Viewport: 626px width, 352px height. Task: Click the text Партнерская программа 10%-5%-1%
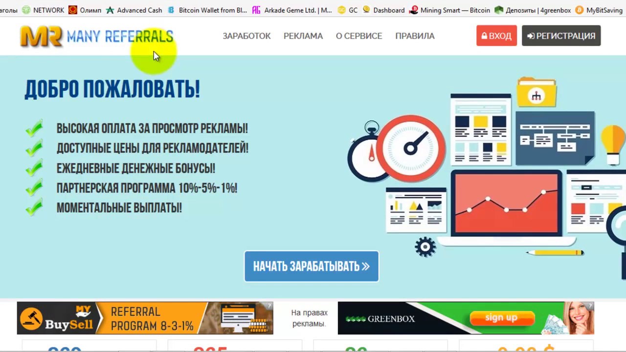(147, 188)
